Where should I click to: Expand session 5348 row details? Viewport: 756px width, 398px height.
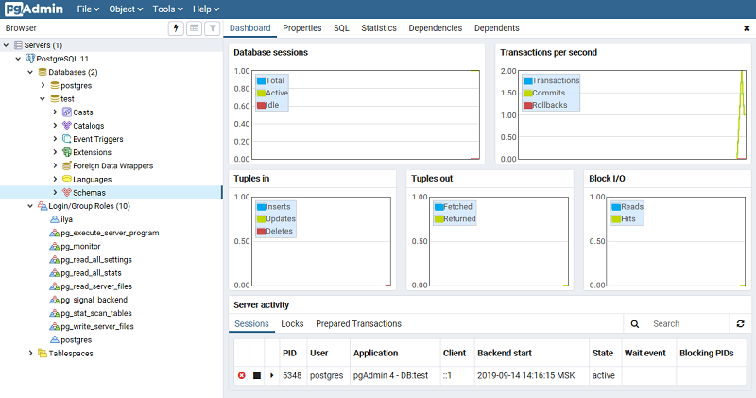pyautogui.click(x=272, y=375)
